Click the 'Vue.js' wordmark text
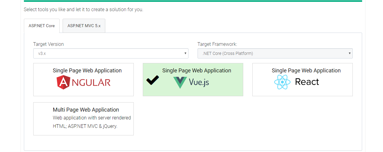Image resolution: width=383 pixels, height=152 pixels. [x=199, y=82]
